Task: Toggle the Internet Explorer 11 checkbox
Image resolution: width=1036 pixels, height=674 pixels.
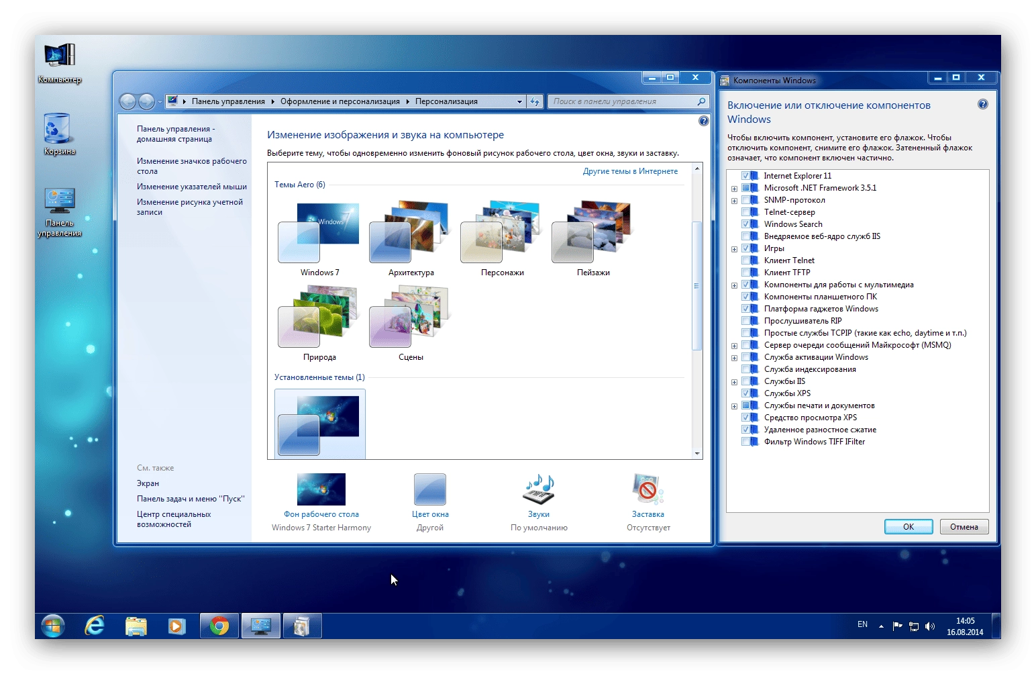Action: [745, 176]
